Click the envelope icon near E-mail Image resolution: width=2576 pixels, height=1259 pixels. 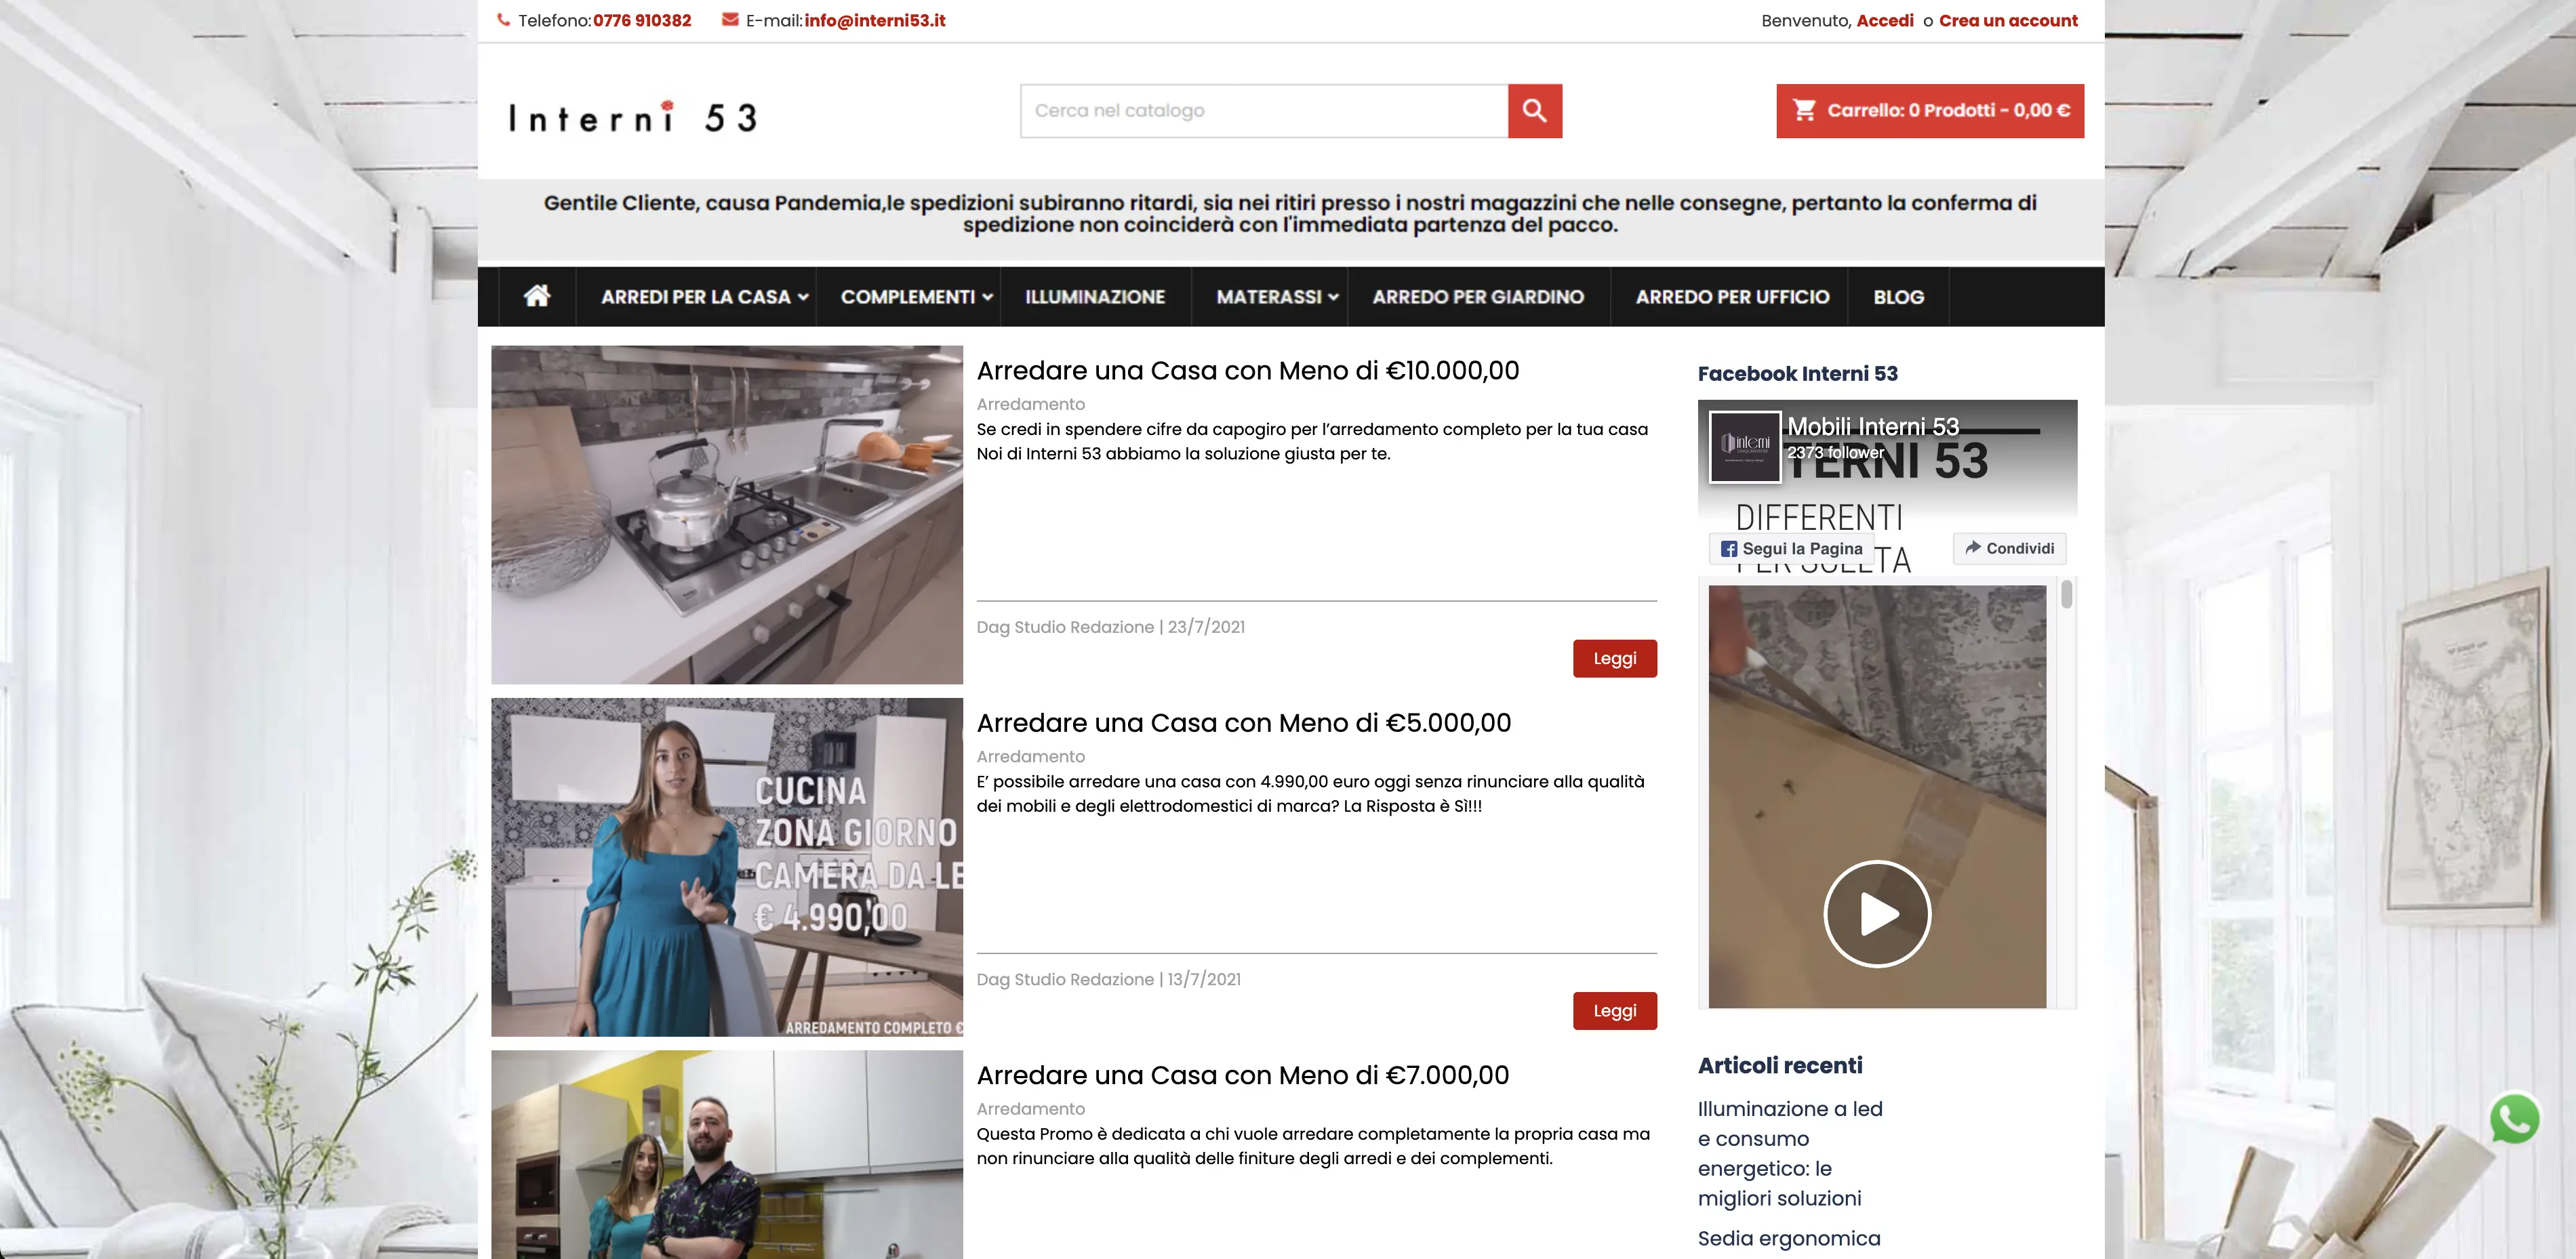(730, 20)
